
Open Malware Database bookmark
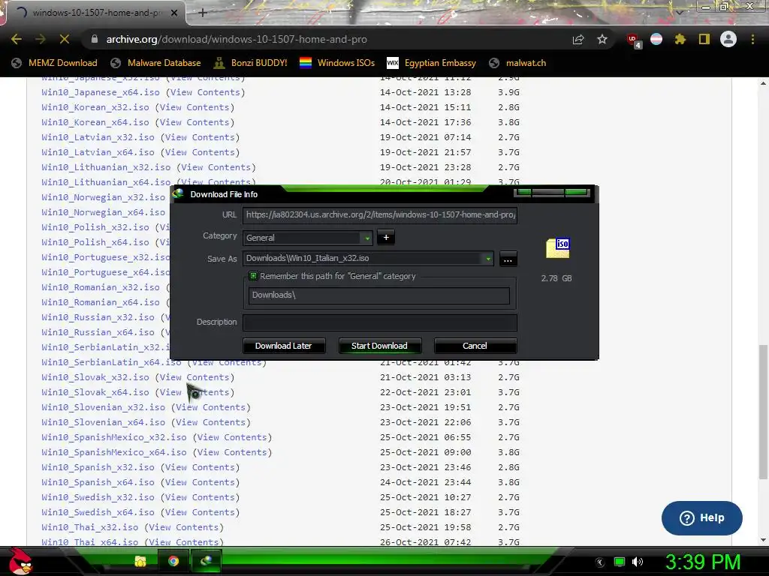point(156,63)
